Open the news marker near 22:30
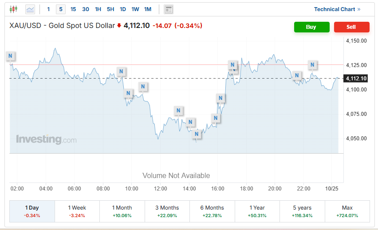 (312, 65)
